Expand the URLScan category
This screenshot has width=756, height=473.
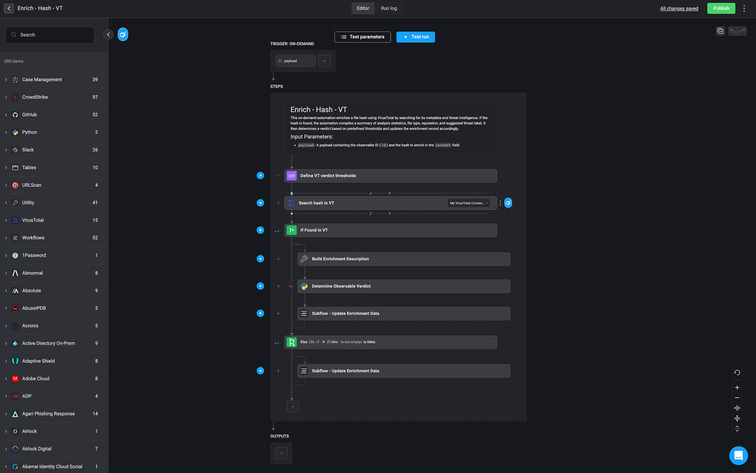pyautogui.click(x=6, y=185)
